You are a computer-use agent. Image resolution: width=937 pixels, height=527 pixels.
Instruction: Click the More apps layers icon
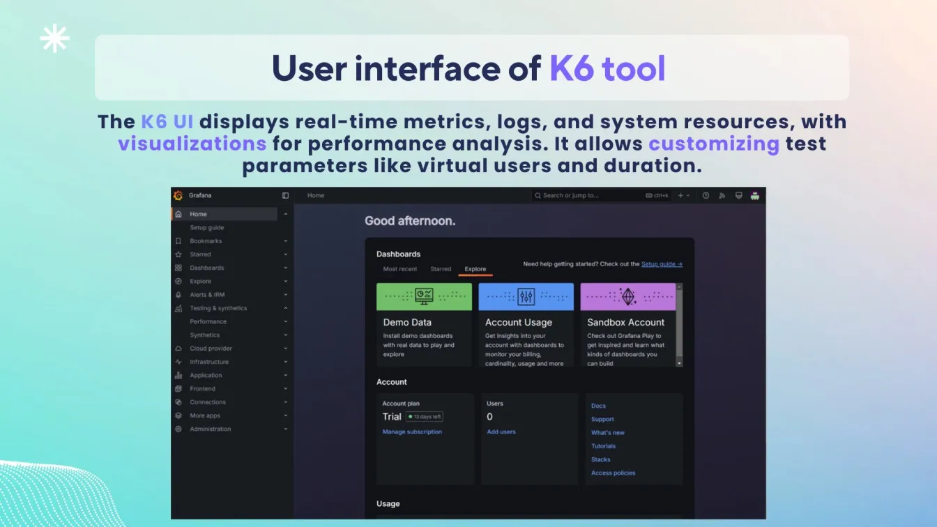[x=178, y=415]
